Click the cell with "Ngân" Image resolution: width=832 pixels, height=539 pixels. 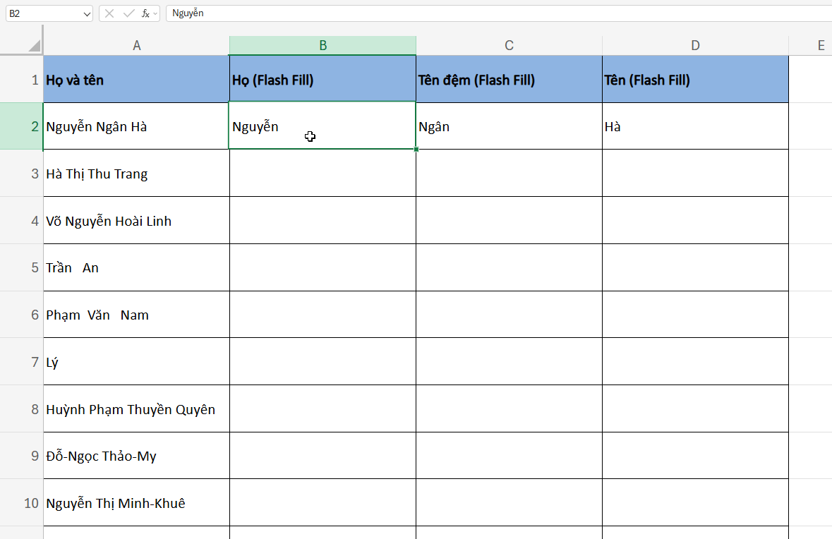[x=509, y=127]
